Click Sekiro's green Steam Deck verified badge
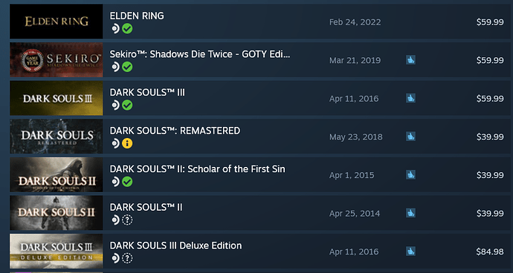This screenshot has height=273, width=513. coord(127,67)
